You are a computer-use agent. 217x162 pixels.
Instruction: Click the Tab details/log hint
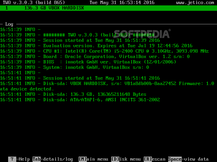pyautogui.click(x=53, y=159)
